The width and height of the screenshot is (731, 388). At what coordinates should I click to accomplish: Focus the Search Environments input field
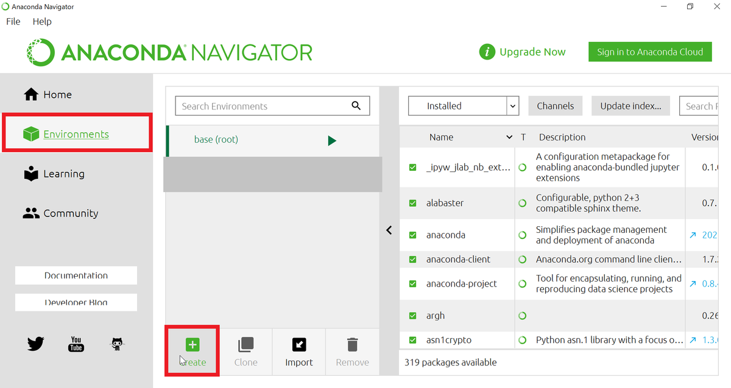click(272, 106)
